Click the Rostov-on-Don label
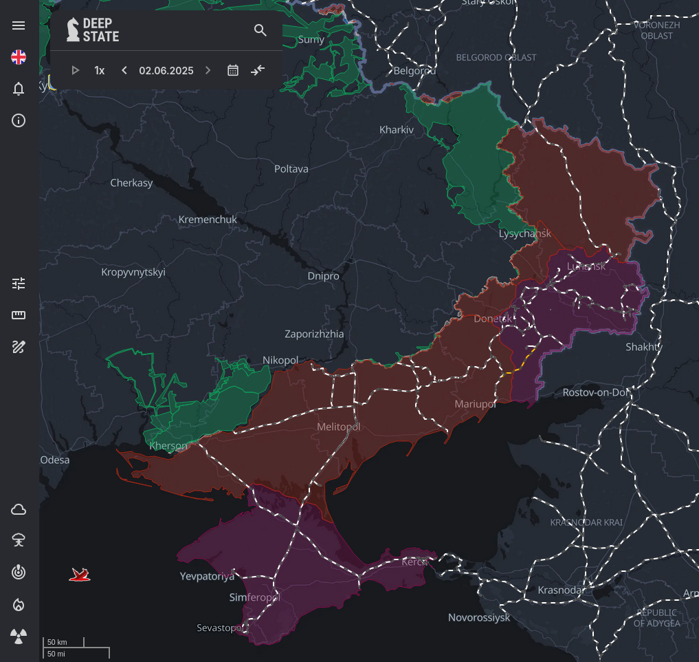Screen dimensions: 699x662 point(597,392)
